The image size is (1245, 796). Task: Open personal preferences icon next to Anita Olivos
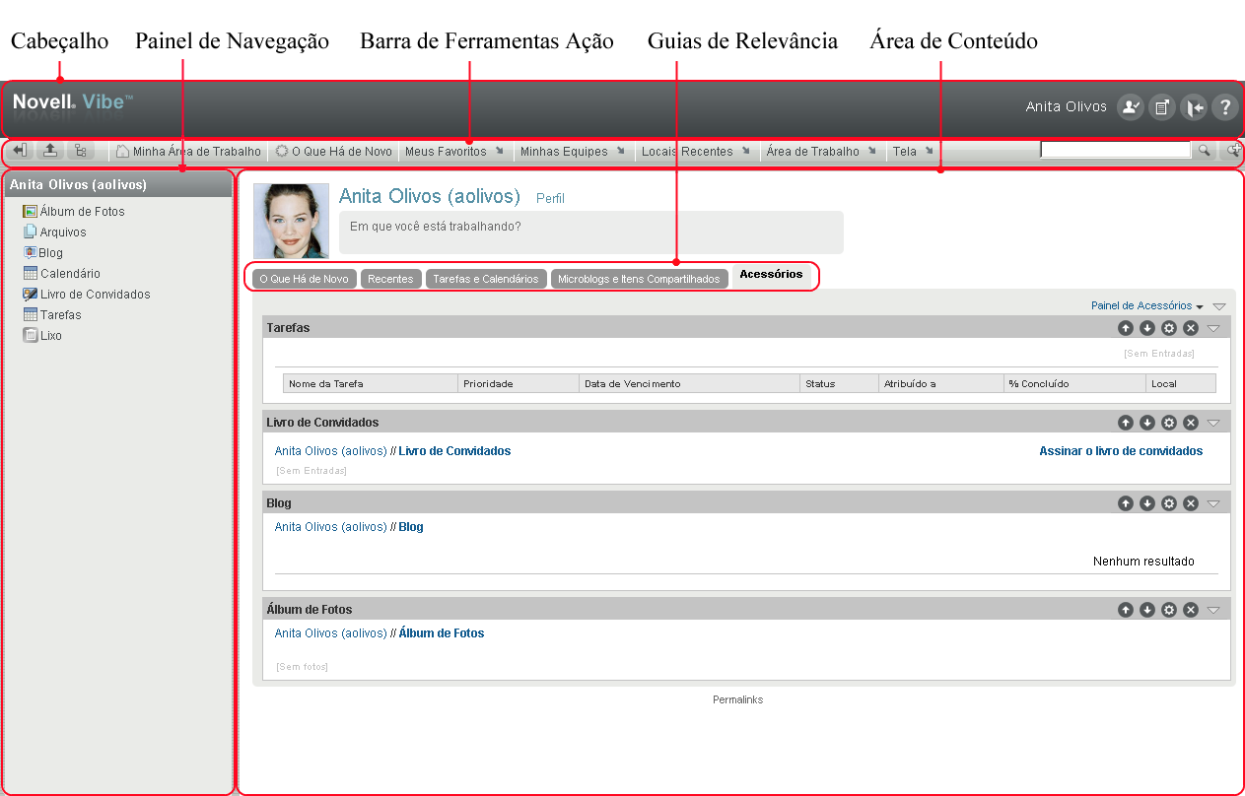point(1130,107)
